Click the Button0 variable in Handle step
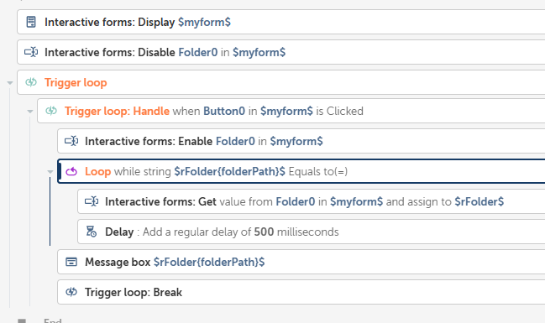The height and width of the screenshot is (323, 545). pyautogui.click(x=224, y=111)
